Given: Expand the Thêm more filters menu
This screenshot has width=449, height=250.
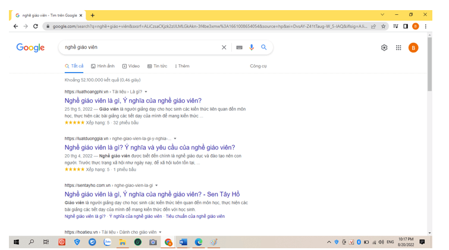Looking at the screenshot, I should pos(182,66).
